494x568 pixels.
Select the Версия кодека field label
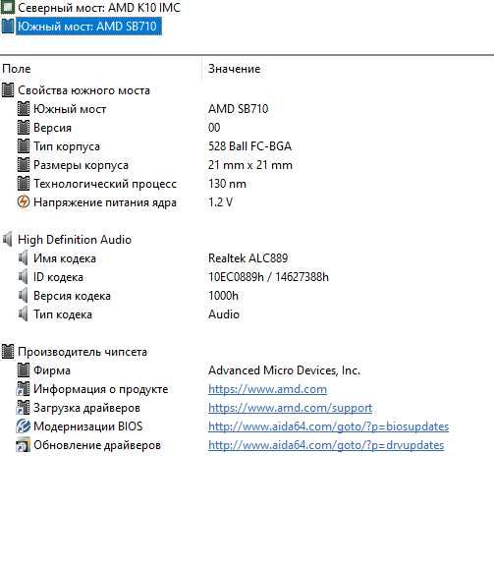(x=72, y=296)
